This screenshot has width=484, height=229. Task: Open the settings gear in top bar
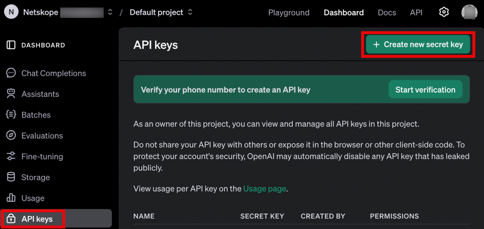tap(444, 12)
